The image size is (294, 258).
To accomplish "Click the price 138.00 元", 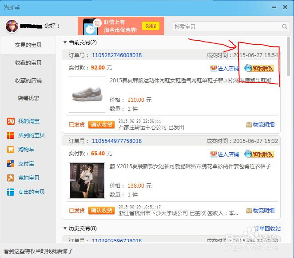I will click(139, 186).
